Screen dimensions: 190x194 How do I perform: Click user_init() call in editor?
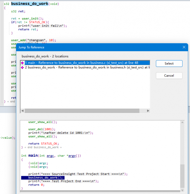click(32, 18)
